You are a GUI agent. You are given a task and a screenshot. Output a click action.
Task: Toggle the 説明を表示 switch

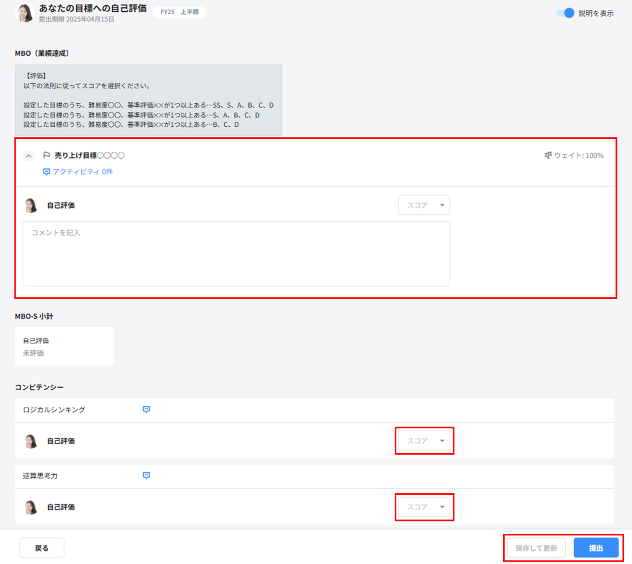(565, 13)
